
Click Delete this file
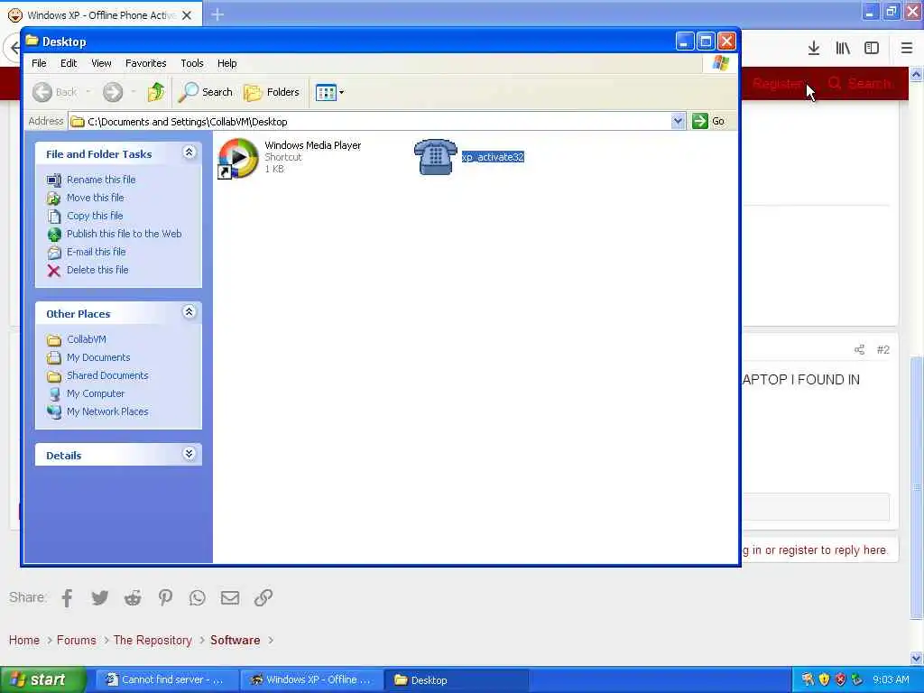pos(97,270)
